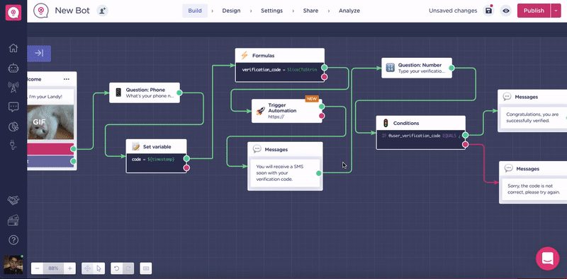Screen dimensions: 567x279
Task: Open the Publish dropdown arrow
Action: tap(556, 11)
